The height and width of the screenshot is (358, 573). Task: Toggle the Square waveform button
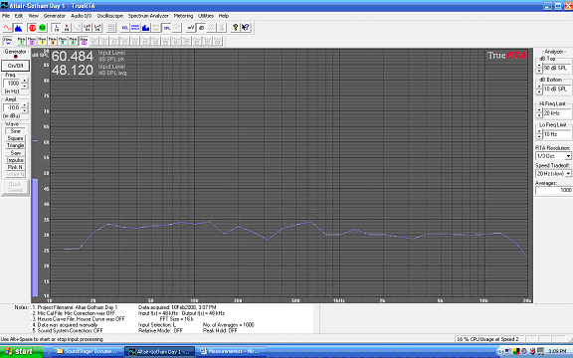pyautogui.click(x=15, y=138)
